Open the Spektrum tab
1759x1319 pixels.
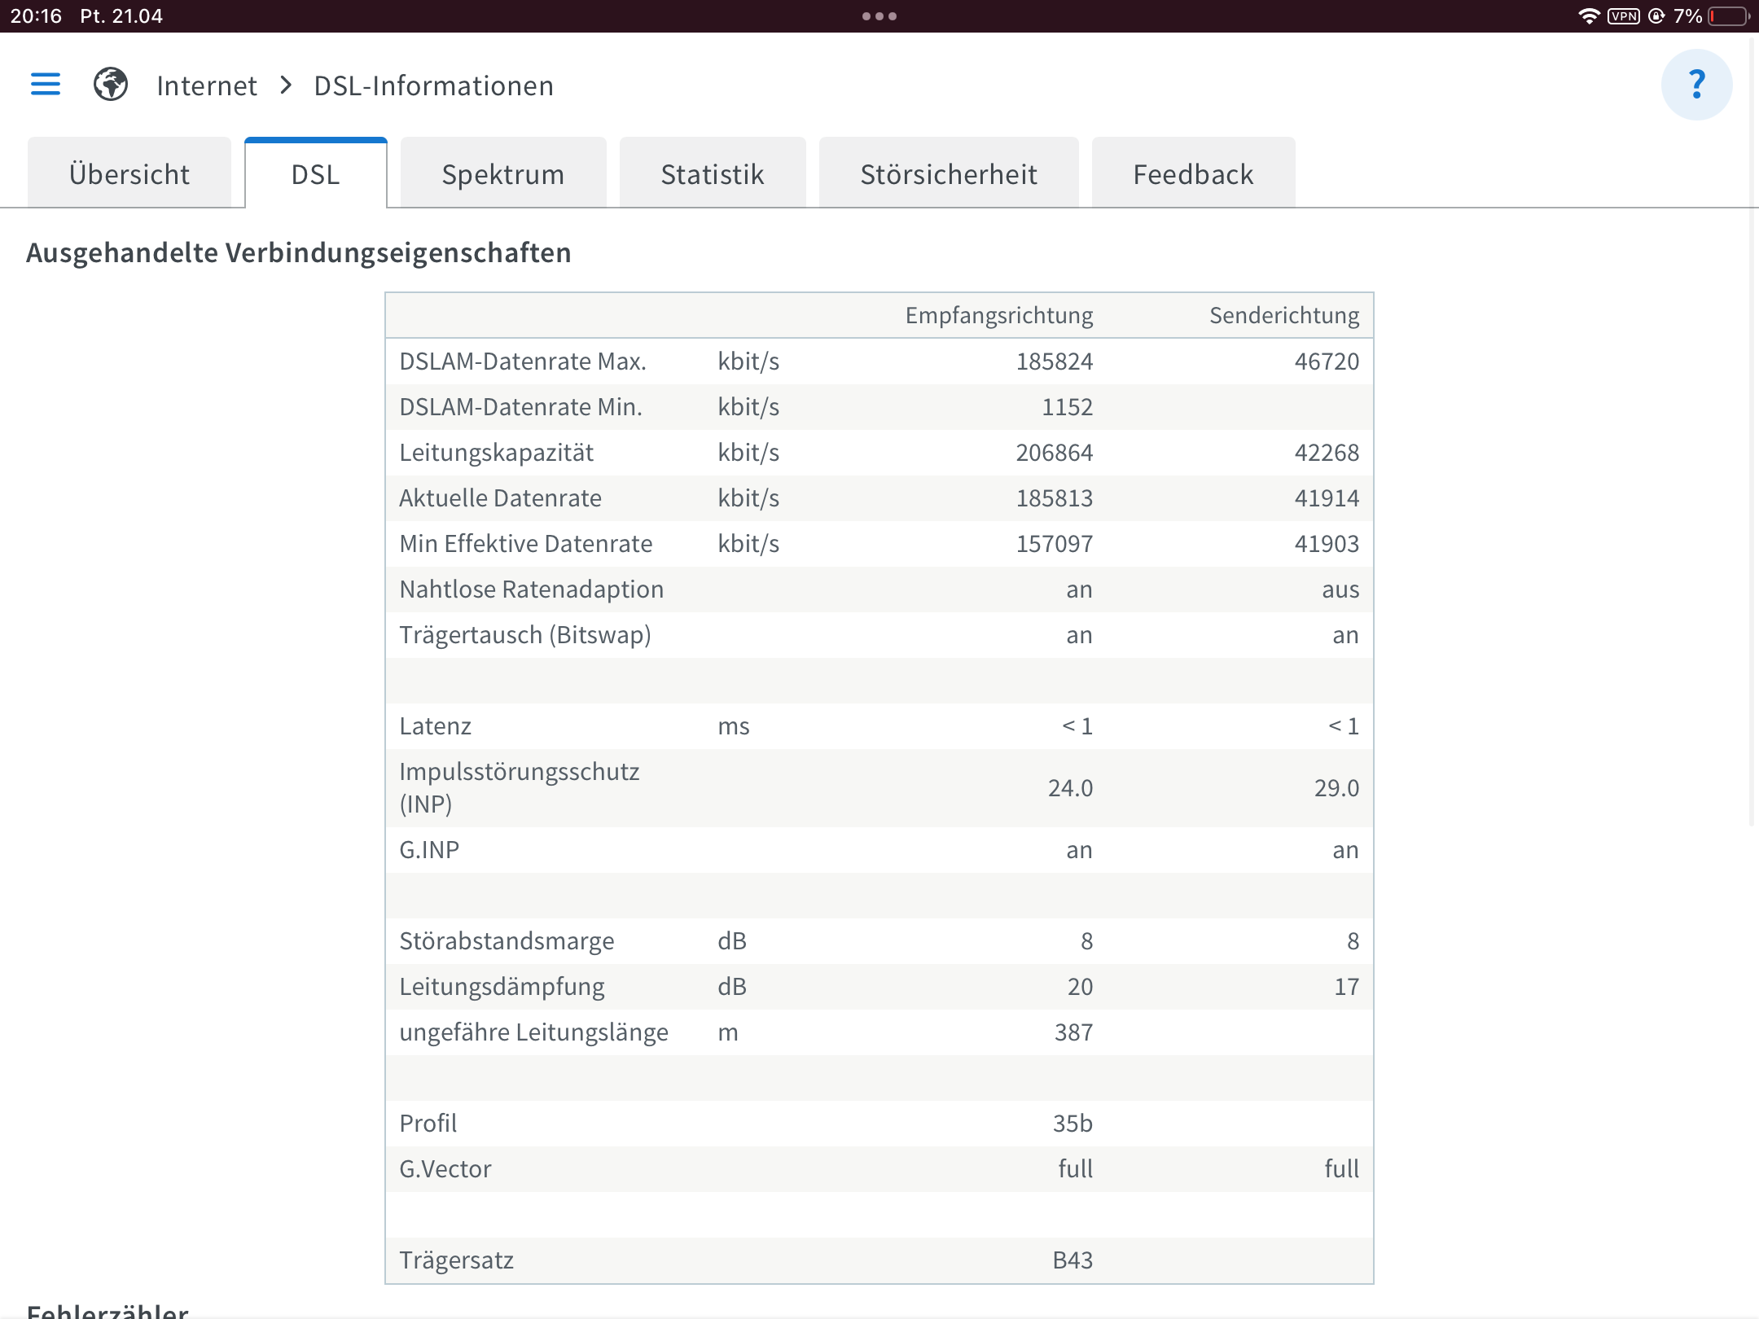pyautogui.click(x=503, y=174)
